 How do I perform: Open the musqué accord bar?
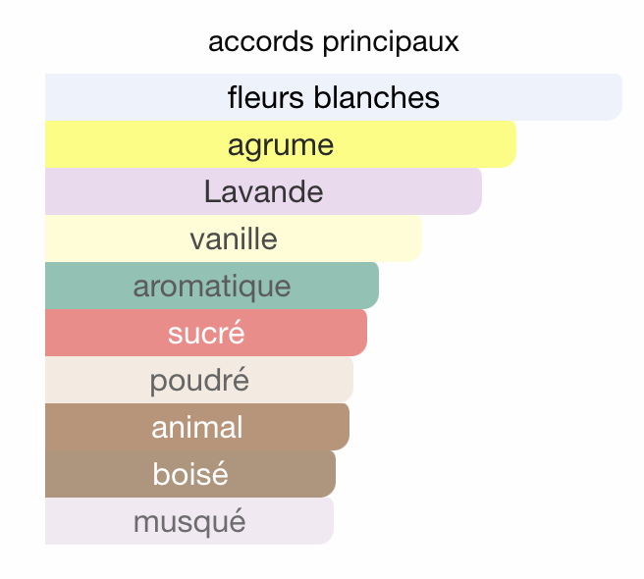click(x=189, y=521)
